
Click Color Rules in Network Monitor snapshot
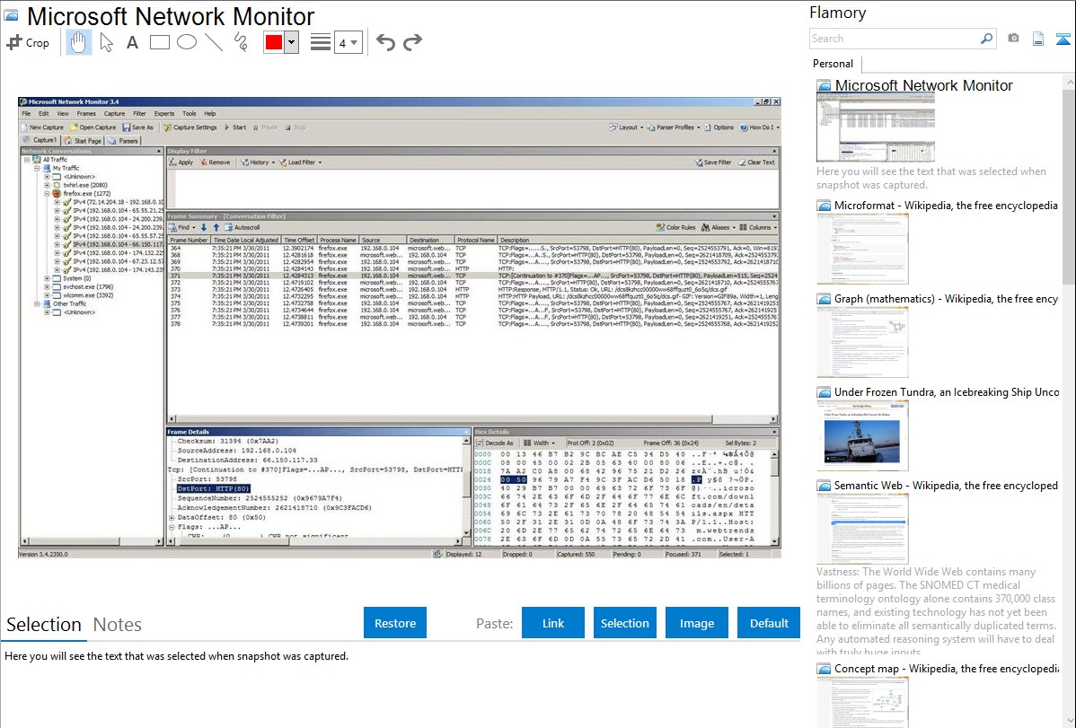pos(676,228)
